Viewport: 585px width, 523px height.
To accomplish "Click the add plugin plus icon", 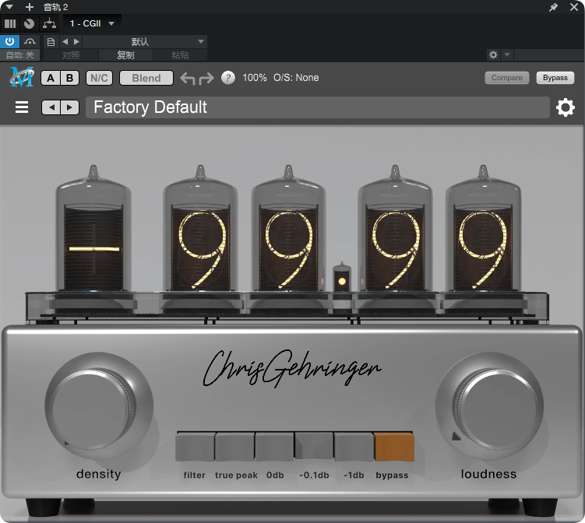I will 30,7.
